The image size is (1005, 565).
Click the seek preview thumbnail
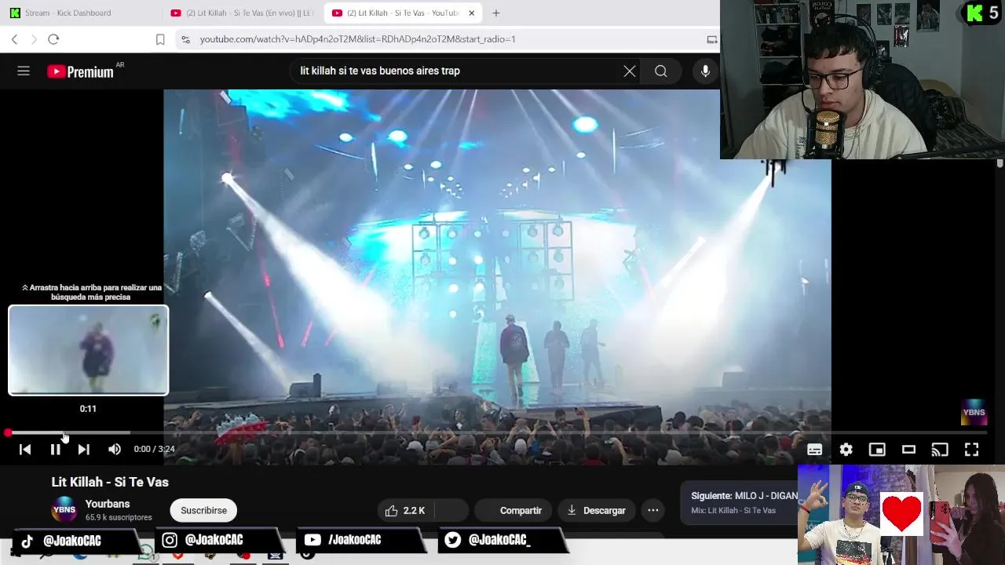(88, 350)
